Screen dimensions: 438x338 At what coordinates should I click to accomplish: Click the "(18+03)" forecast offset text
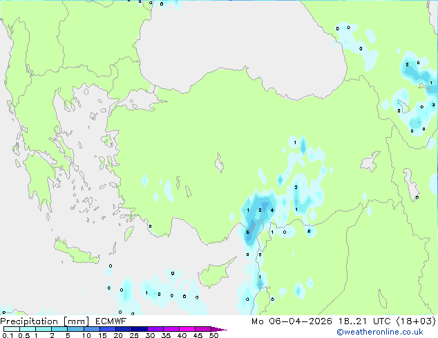pyautogui.click(x=416, y=321)
